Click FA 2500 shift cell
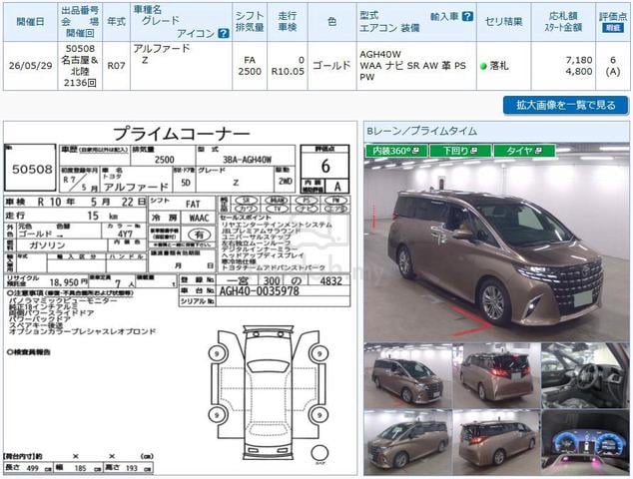The image size is (633, 479). coord(250,66)
